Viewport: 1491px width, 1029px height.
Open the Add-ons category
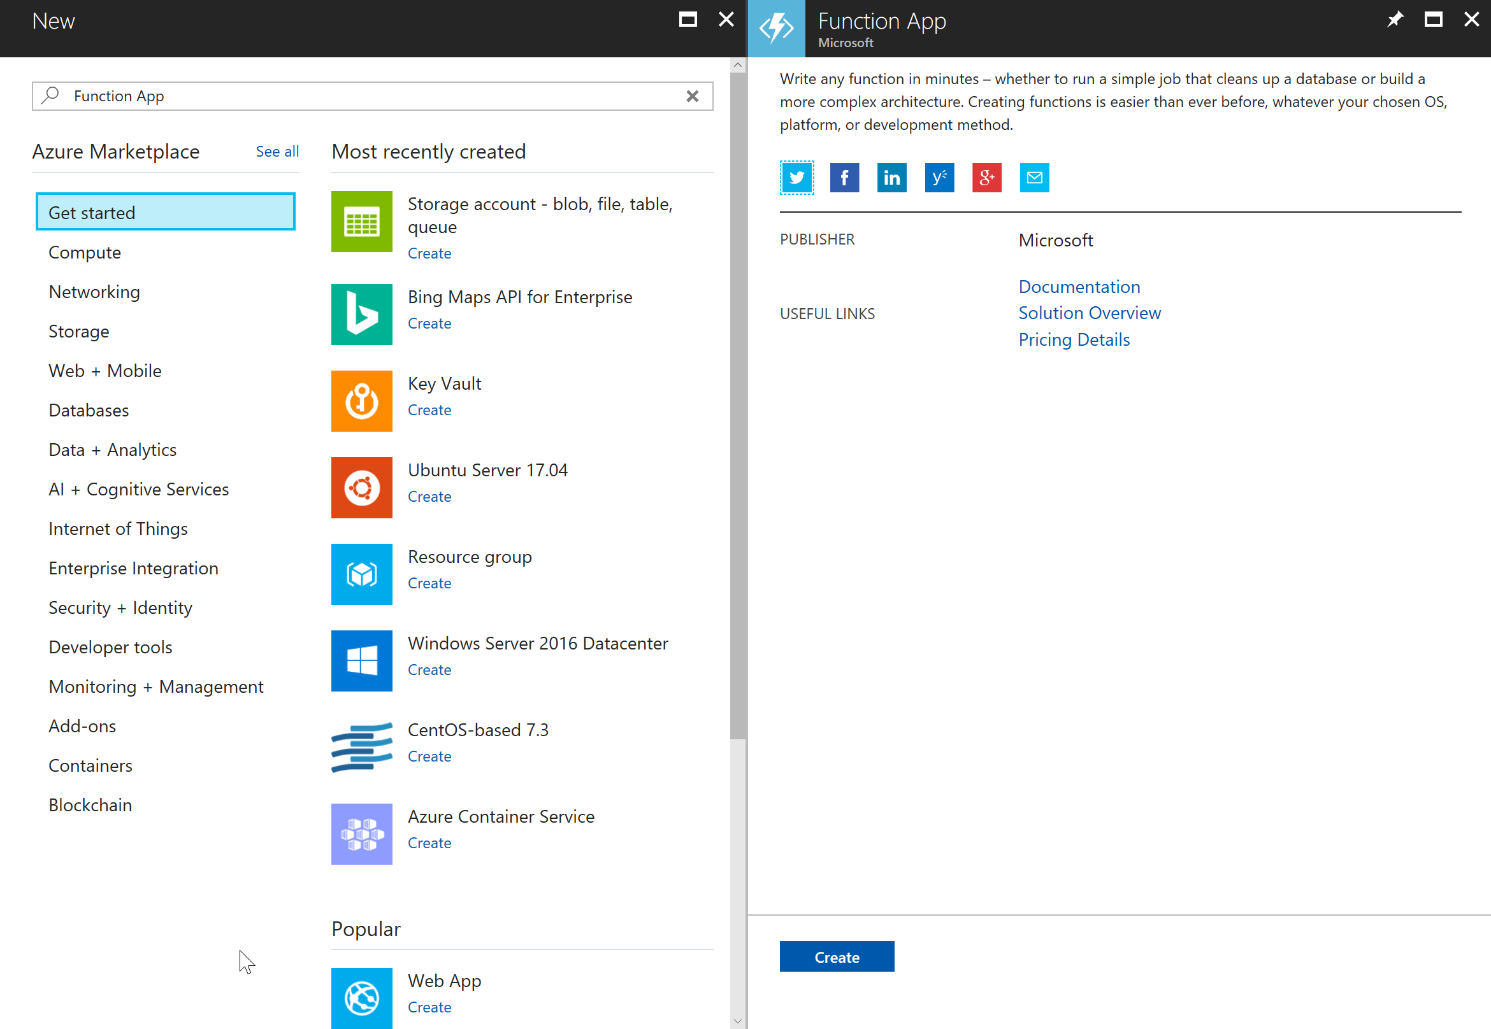(83, 726)
